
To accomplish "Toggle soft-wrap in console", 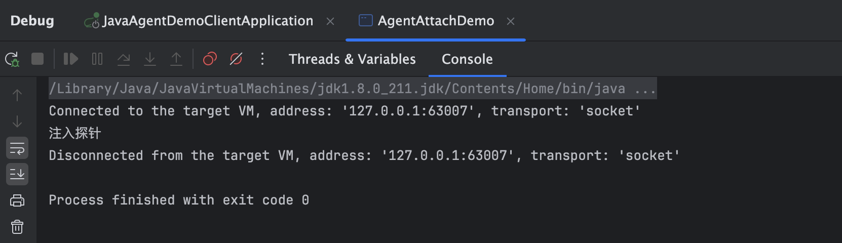I will coord(17,148).
